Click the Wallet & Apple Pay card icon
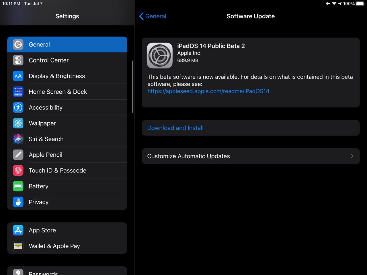Image resolution: width=367 pixels, height=275 pixels. pos(18,246)
